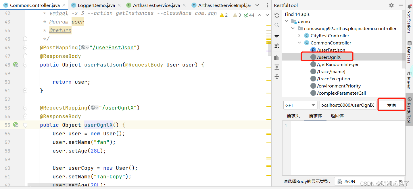The image size is (413, 189).
Task: Switch to the 请求头 tab
Action: tap(293, 116)
